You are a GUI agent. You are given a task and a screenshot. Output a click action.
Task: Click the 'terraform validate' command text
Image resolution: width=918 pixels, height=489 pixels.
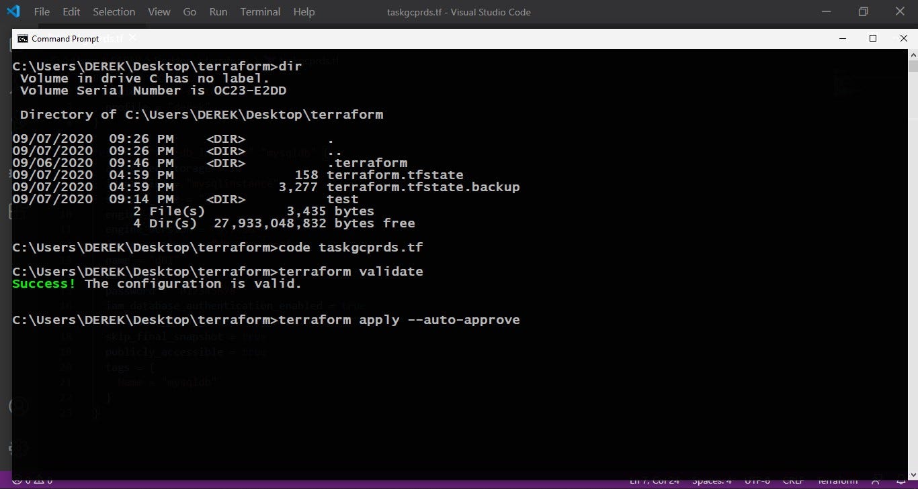tap(350, 272)
